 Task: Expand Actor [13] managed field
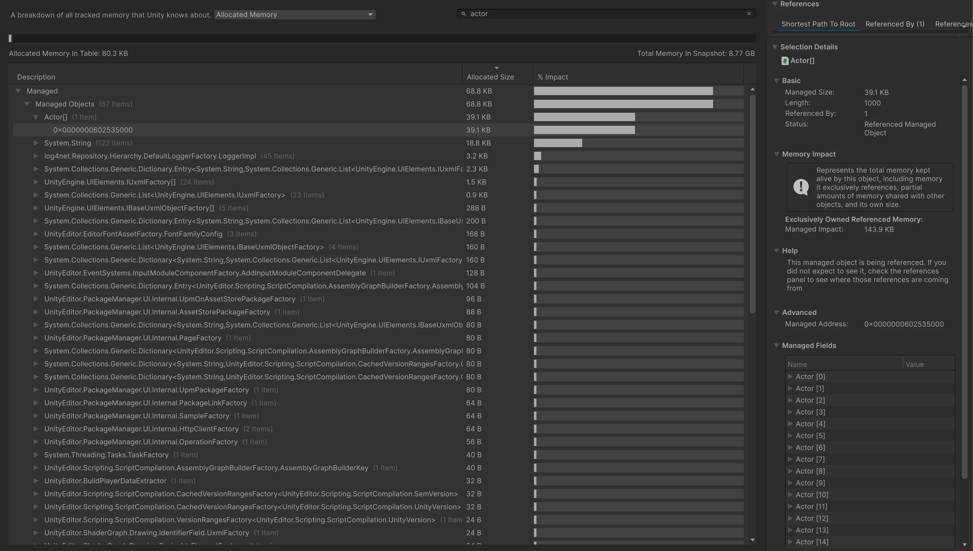point(790,530)
